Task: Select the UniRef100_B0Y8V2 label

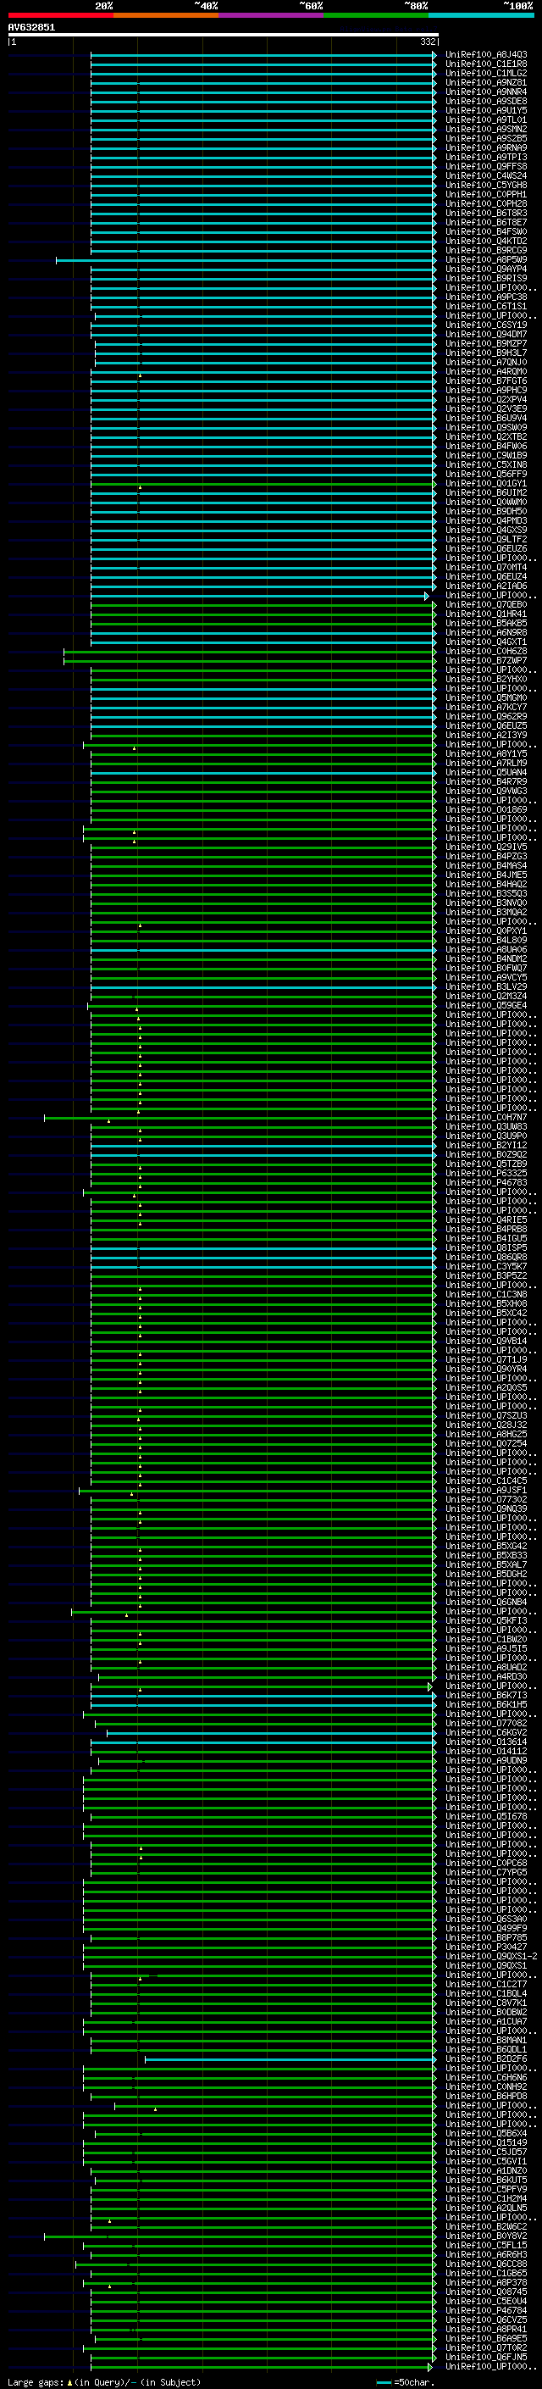Action: tap(486, 2237)
